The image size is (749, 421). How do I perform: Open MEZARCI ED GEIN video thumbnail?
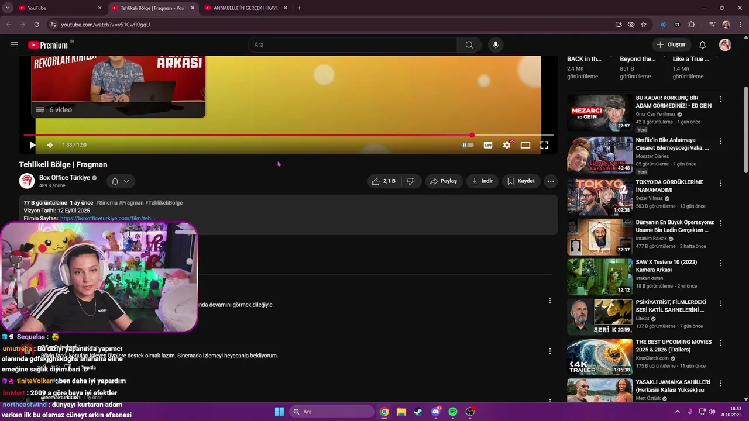pos(600,113)
